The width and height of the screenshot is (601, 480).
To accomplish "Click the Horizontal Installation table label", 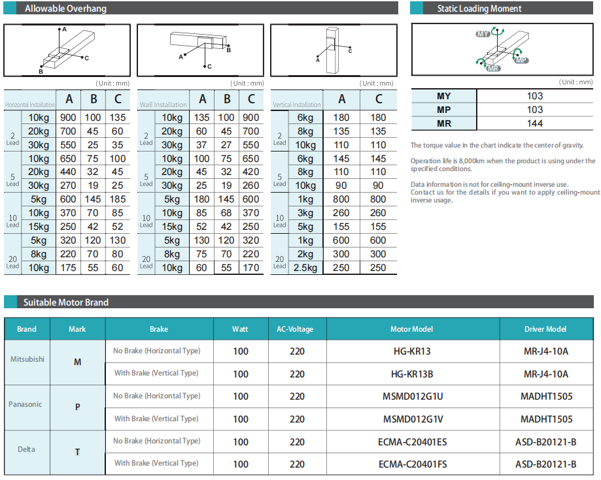I will point(30,104).
